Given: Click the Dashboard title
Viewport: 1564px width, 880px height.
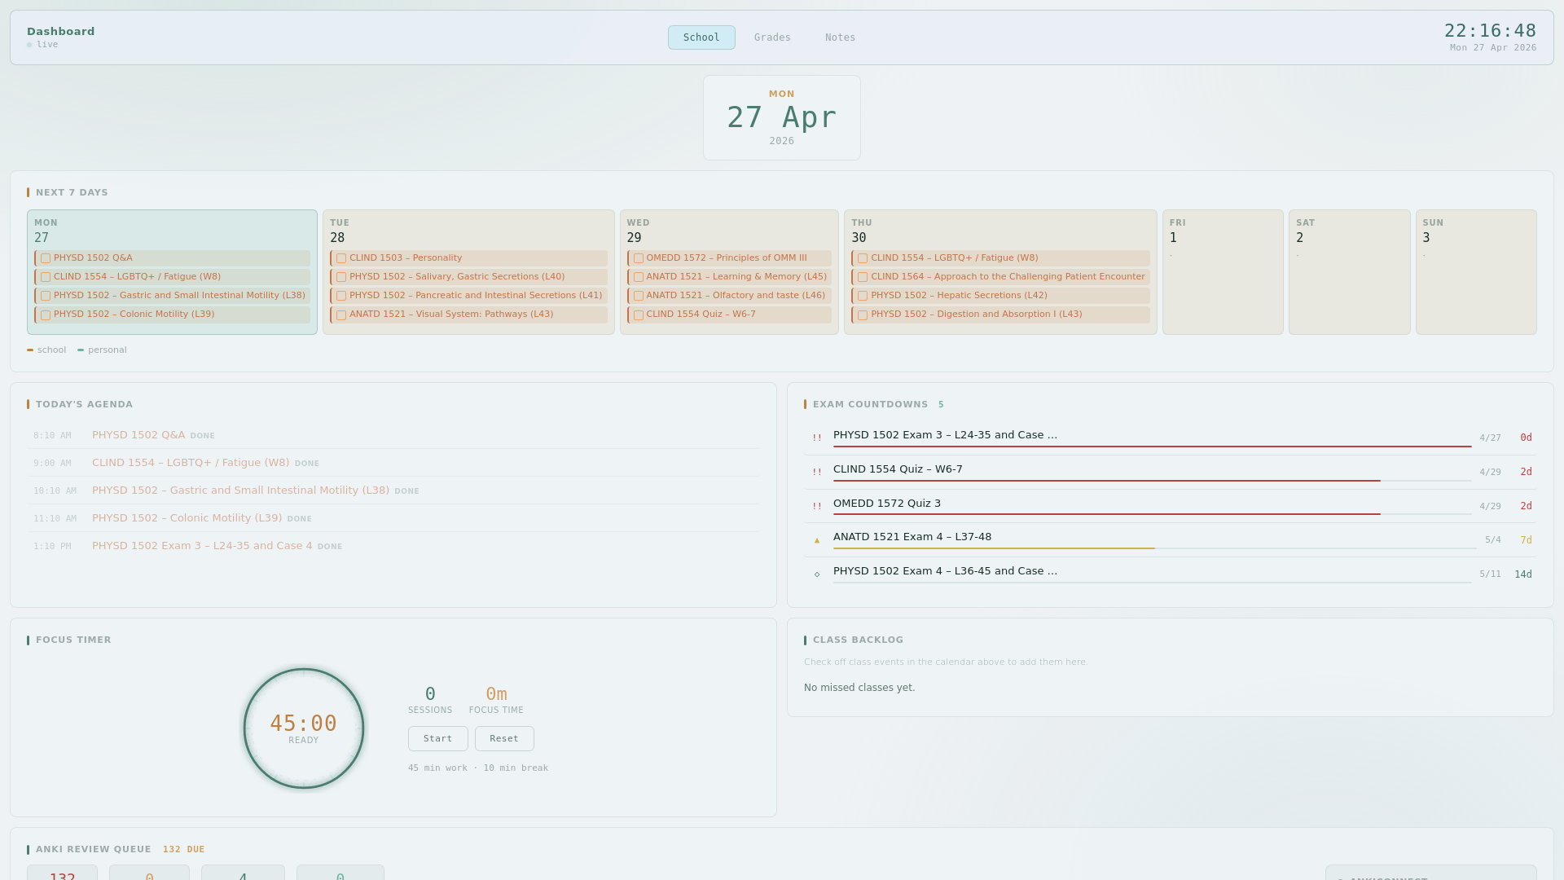Looking at the screenshot, I should [x=61, y=32].
